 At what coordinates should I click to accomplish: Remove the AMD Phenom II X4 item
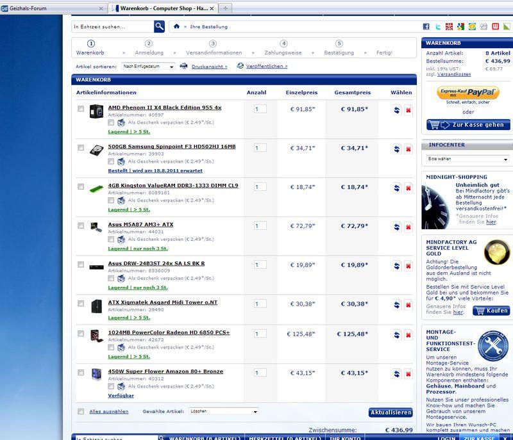(408, 110)
